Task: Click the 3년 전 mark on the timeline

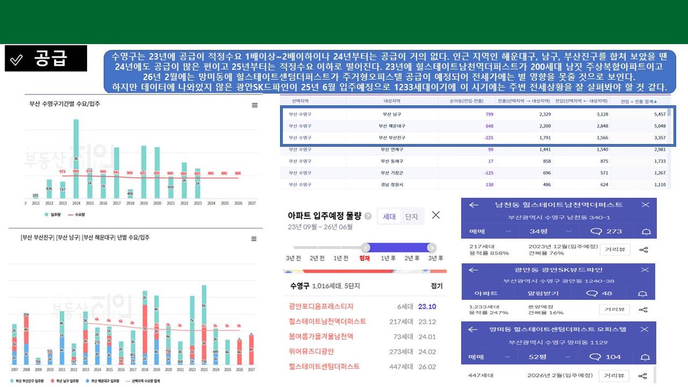Action: point(293,258)
